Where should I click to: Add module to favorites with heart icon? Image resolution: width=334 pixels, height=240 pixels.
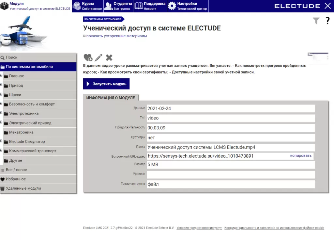88,58
